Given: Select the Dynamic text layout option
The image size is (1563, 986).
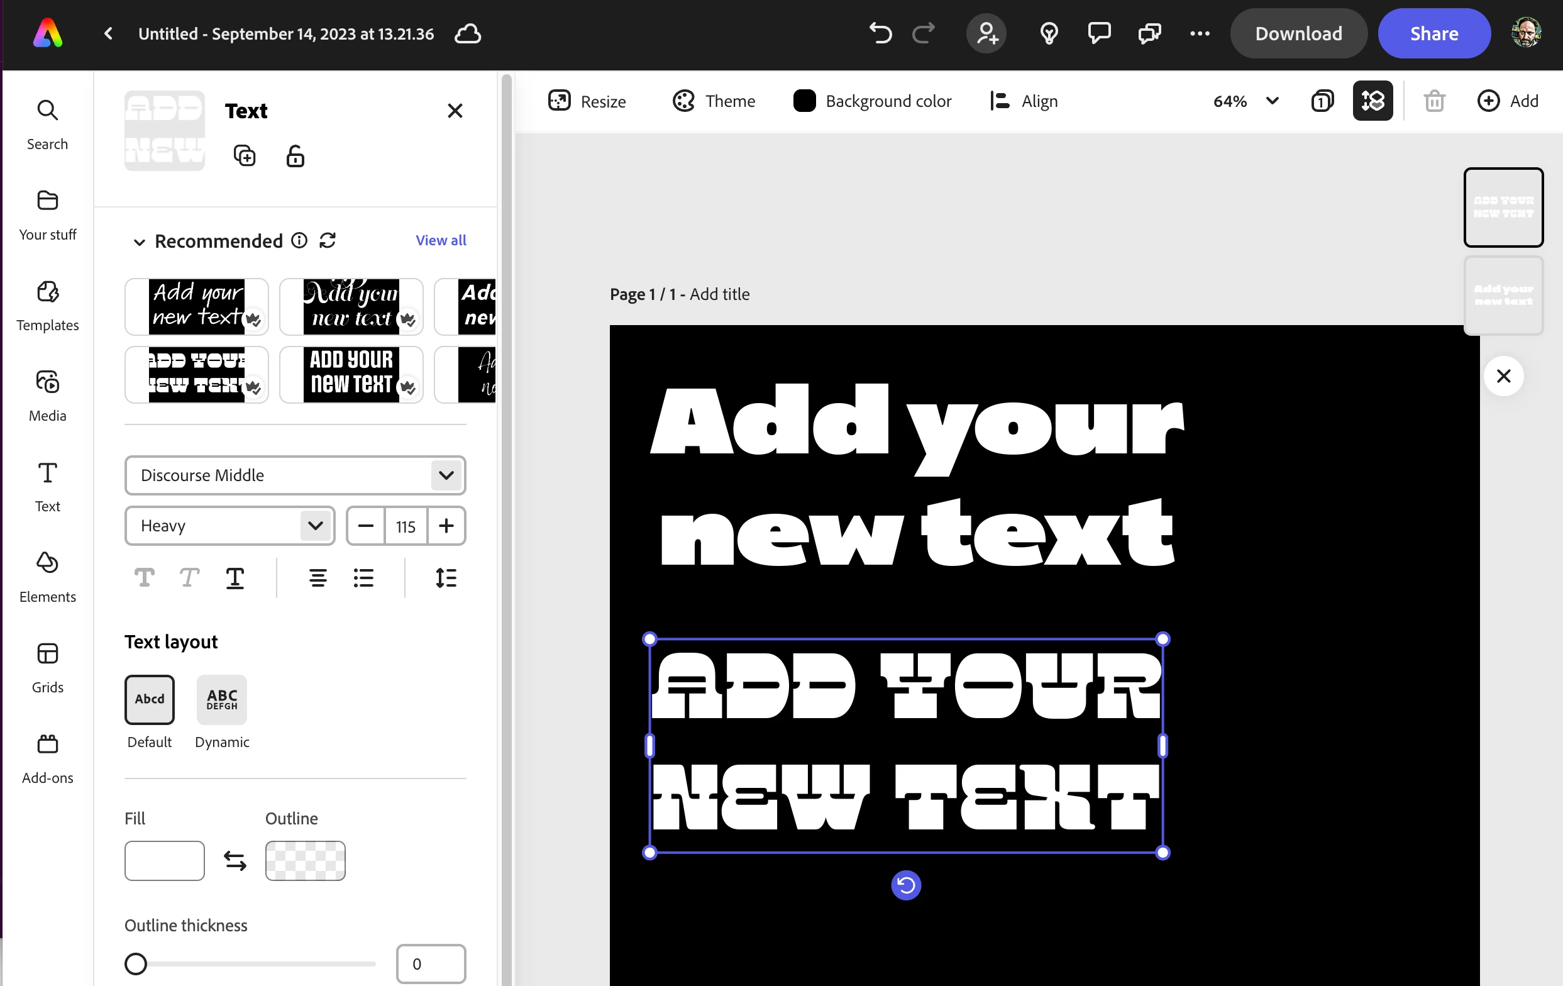Looking at the screenshot, I should tap(222, 700).
